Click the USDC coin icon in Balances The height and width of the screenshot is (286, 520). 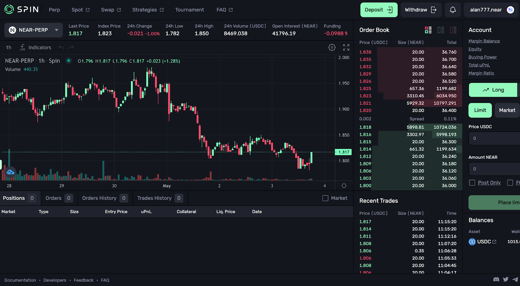coord(472,242)
